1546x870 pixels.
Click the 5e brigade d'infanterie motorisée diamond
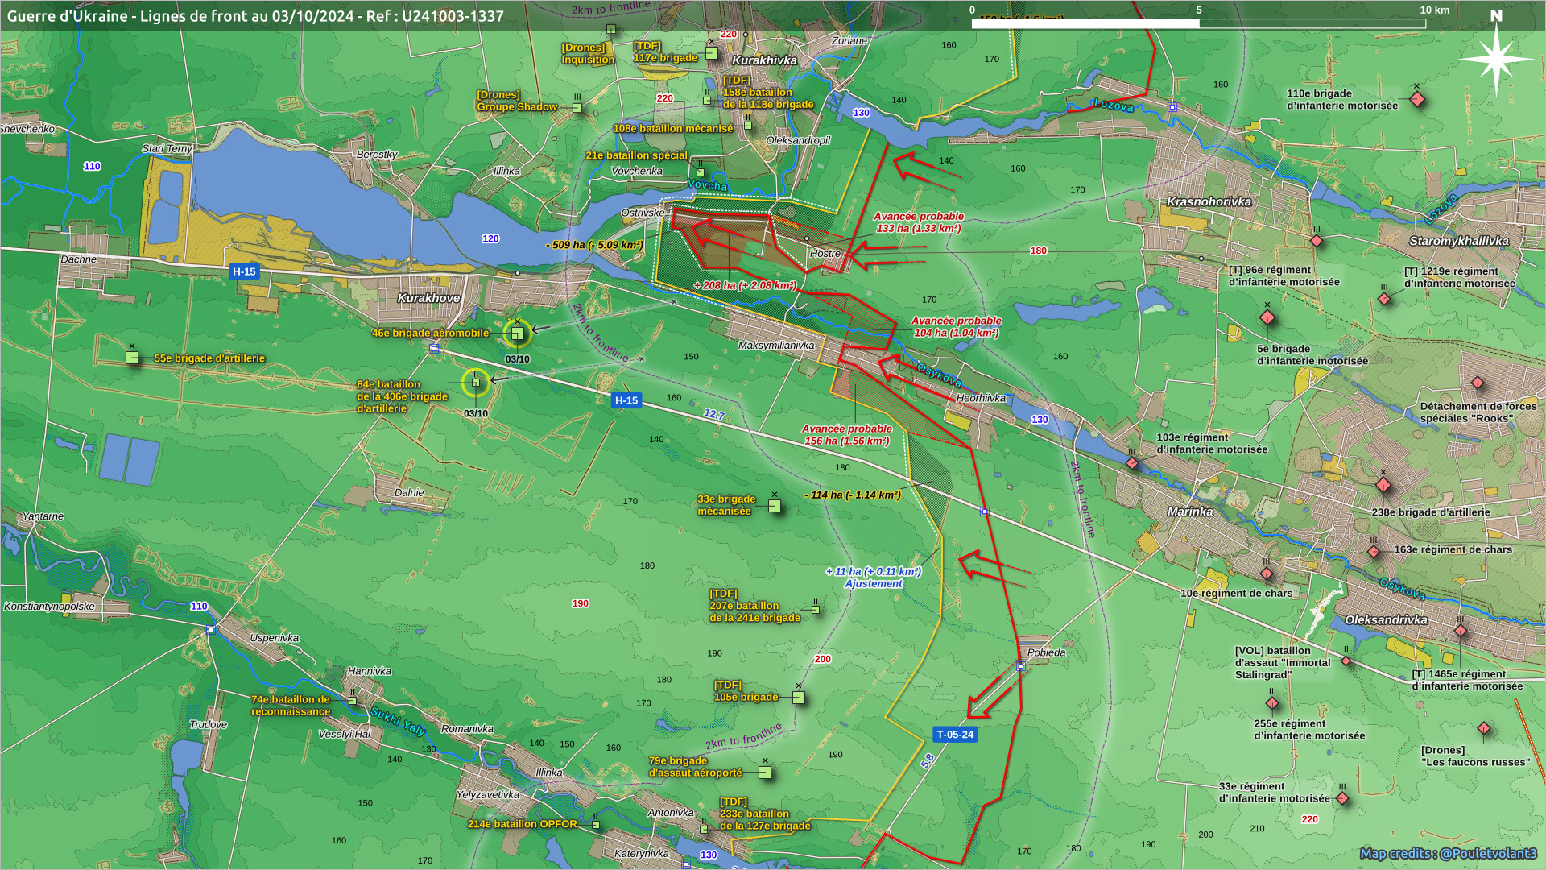1267,317
